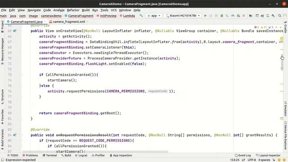
Task: Open the TODO tool window
Action: coord(13,155)
